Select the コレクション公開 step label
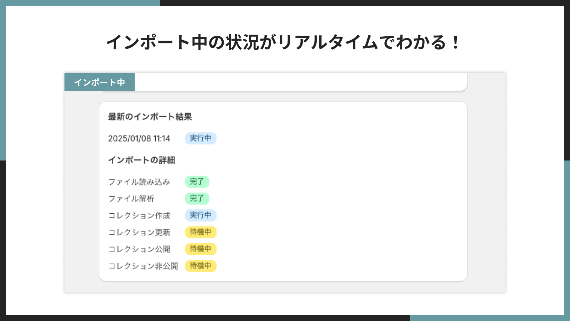Viewport: 570px width, 321px height. tap(139, 249)
